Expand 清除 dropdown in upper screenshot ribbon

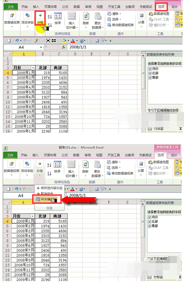tap(120, 14)
